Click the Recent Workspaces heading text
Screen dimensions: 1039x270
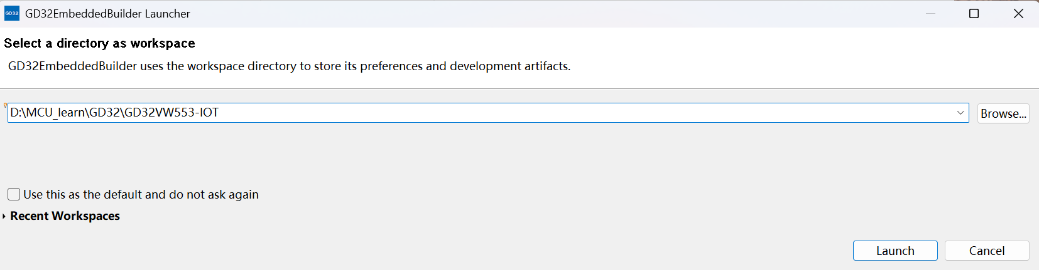[x=65, y=215]
